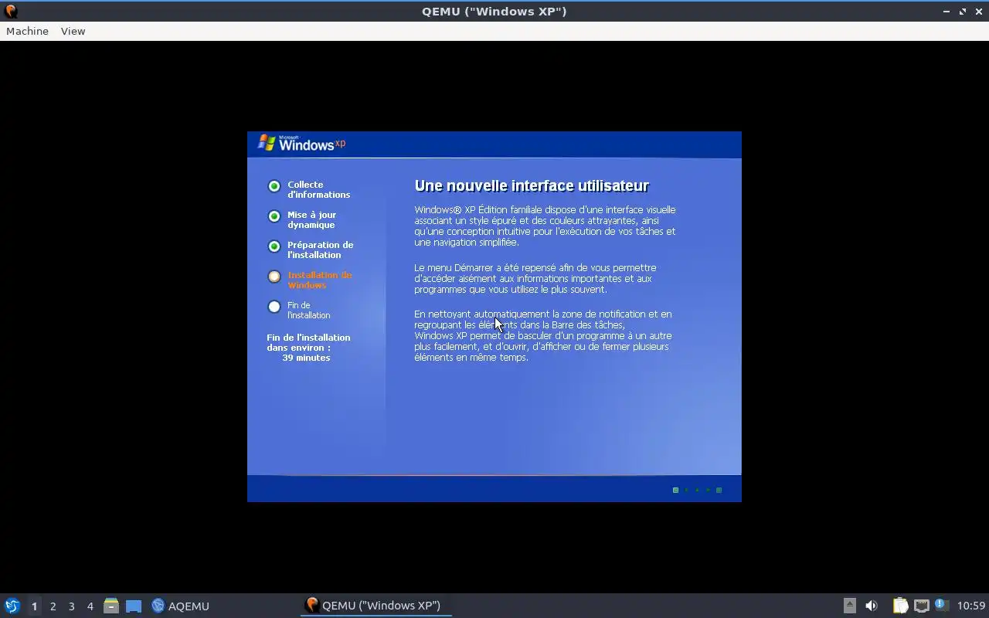The width and height of the screenshot is (989, 618).
Task: Click the eject removable media tray icon
Action: coord(849,606)
